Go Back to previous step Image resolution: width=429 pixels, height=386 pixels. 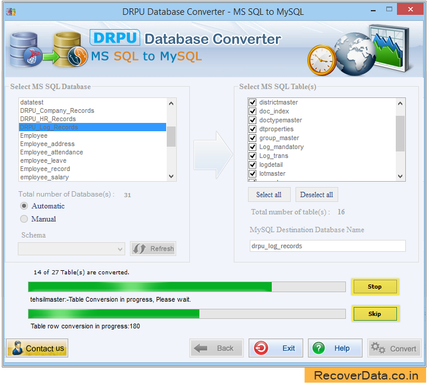(217, 348)
